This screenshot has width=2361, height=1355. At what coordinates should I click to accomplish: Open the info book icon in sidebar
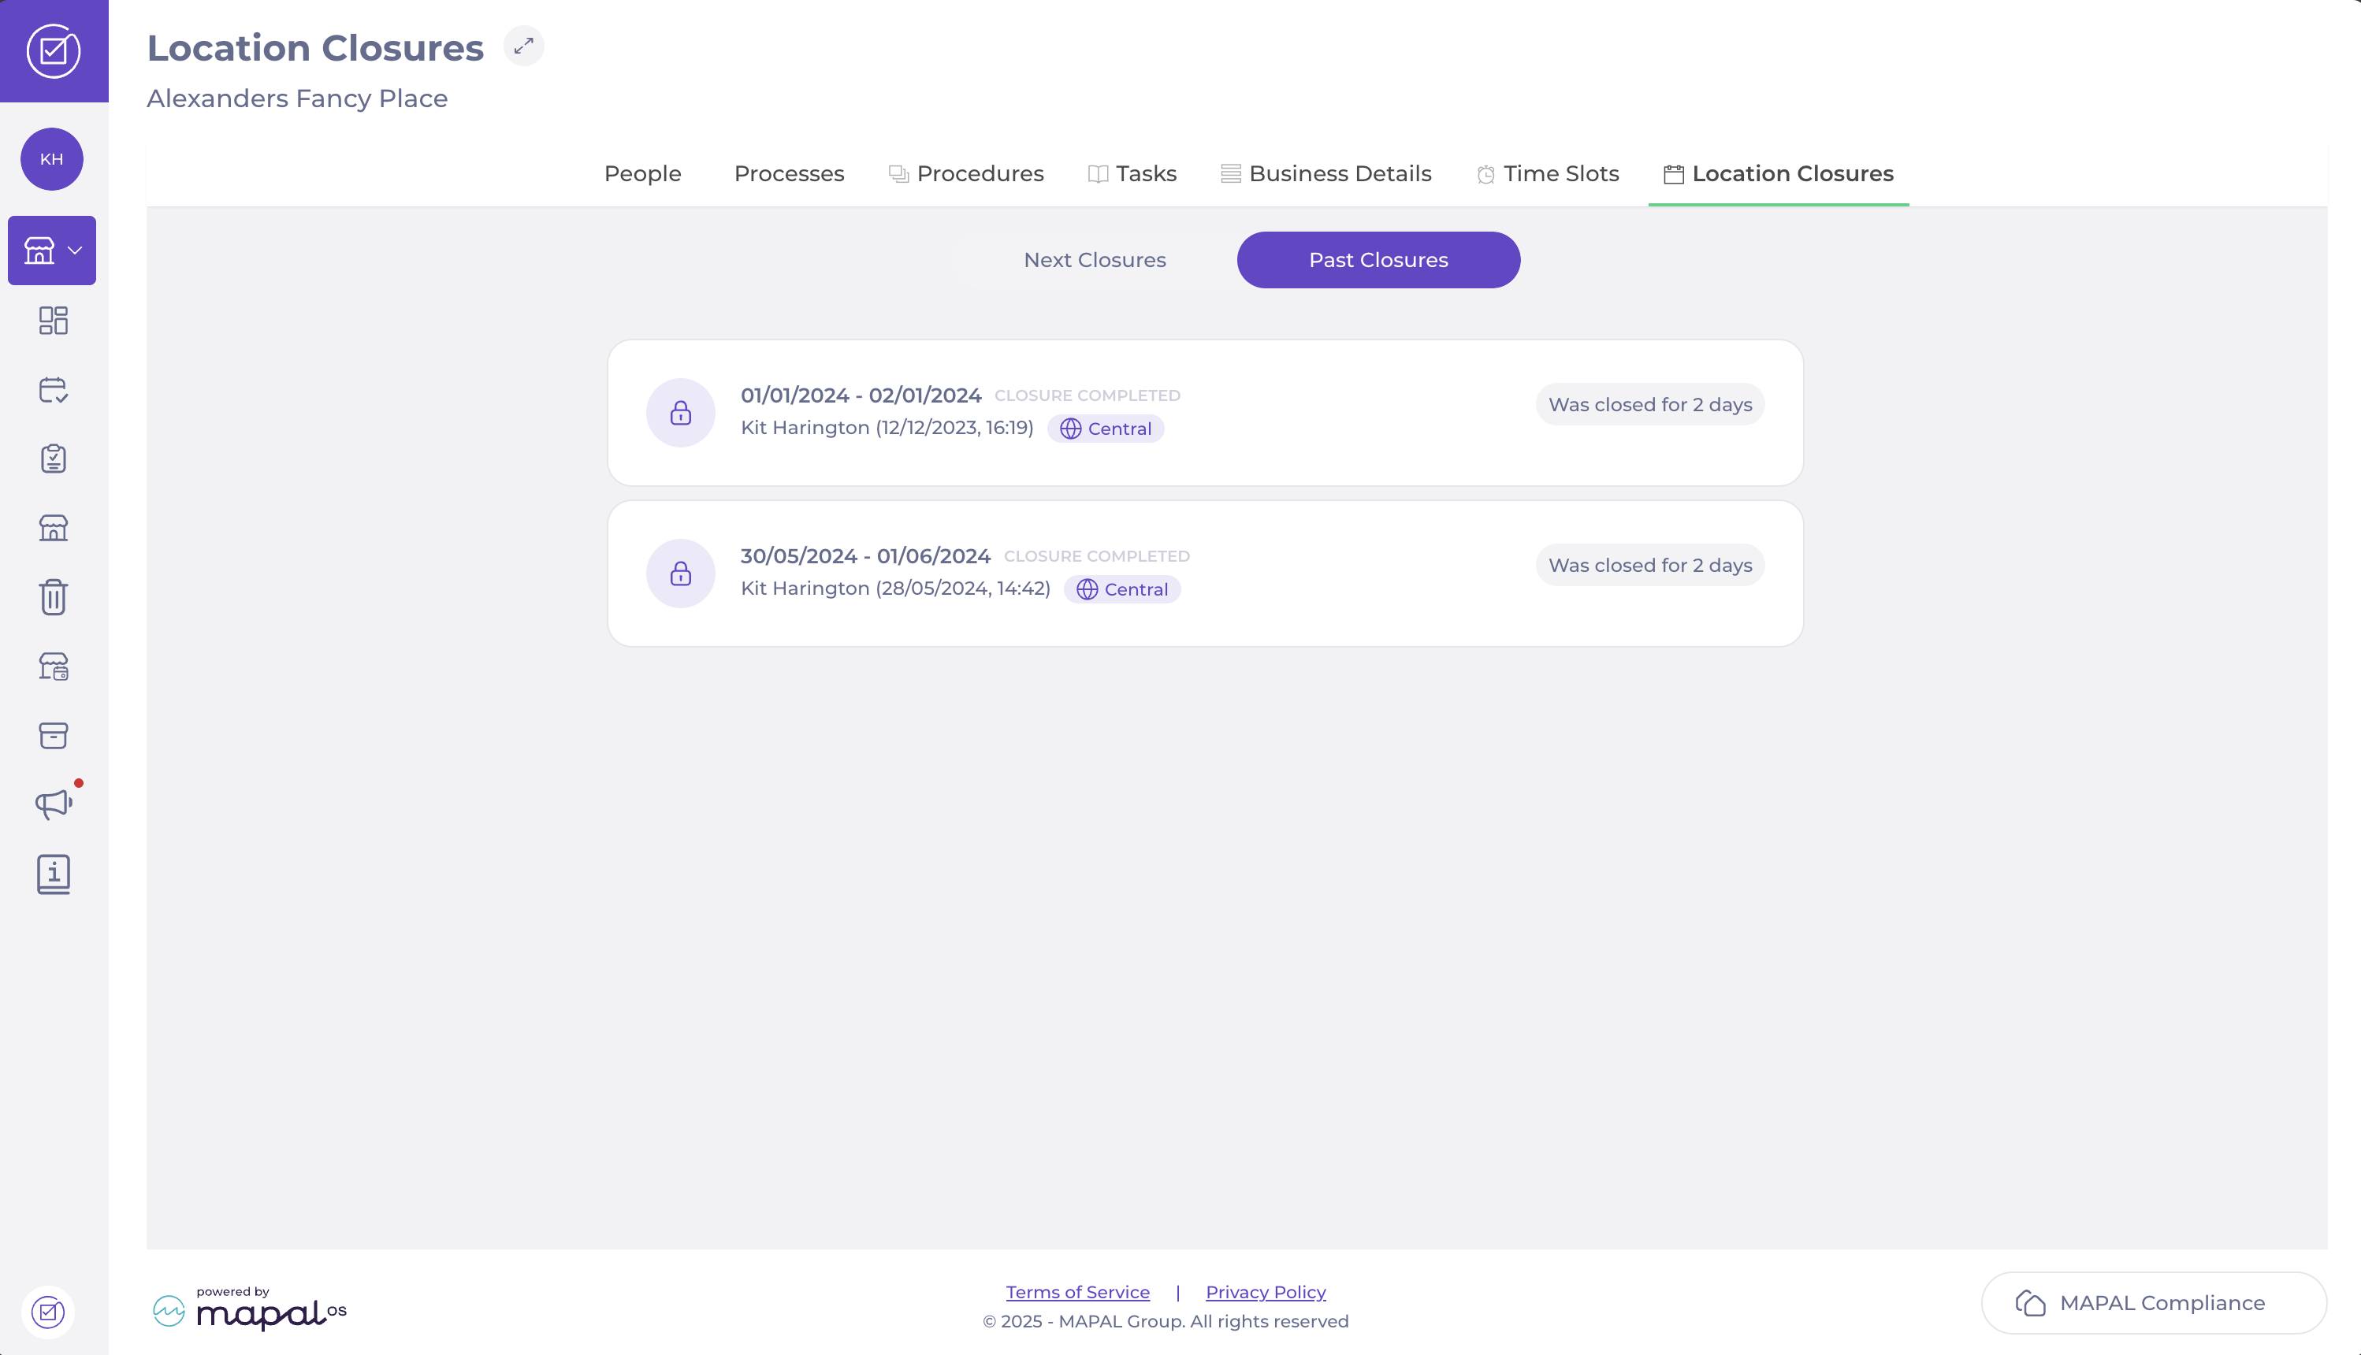pos(54,874)
